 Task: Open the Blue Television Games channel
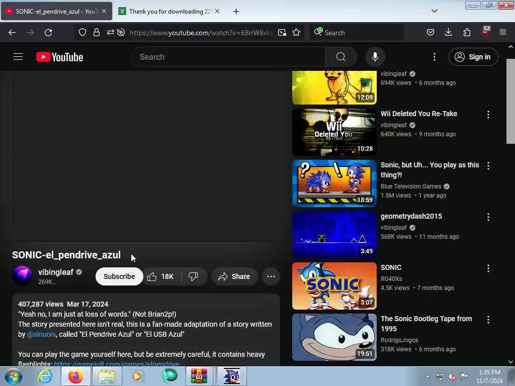(411, 186)
